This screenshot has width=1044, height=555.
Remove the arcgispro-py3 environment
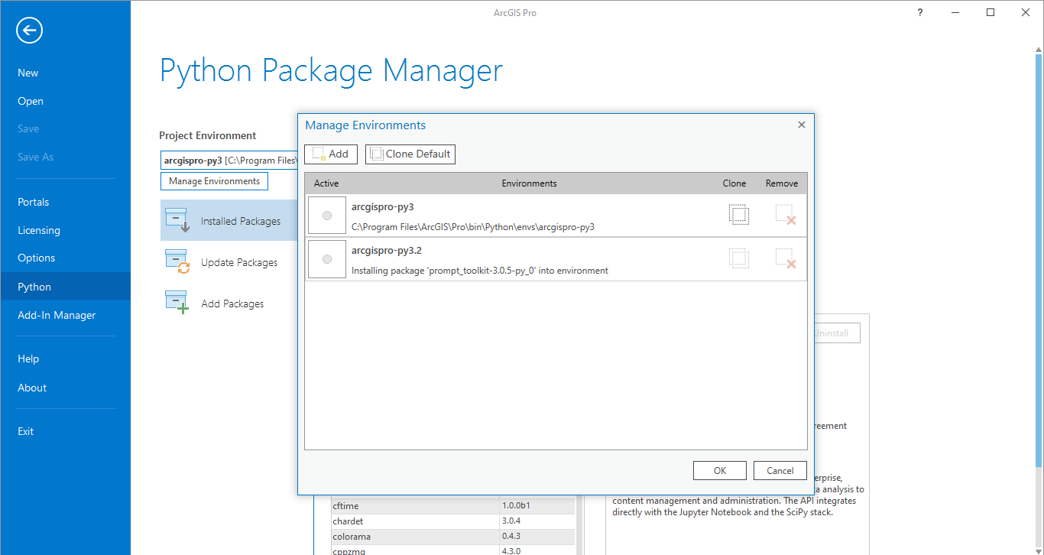pos(785,215)
